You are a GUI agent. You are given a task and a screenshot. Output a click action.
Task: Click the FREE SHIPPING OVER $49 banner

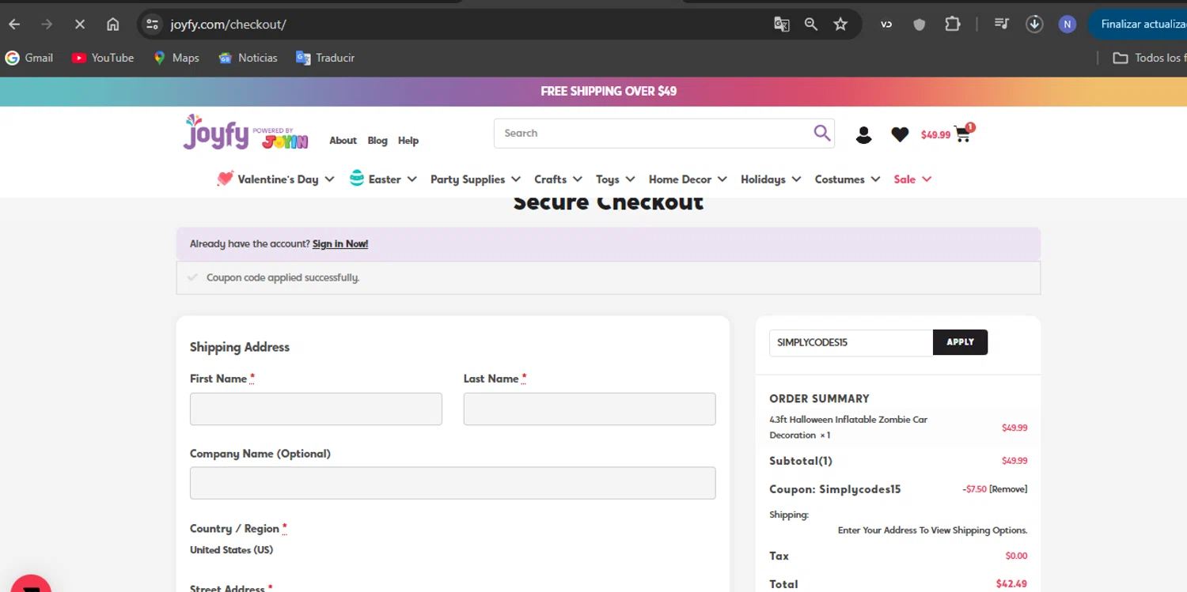(x=609, y=92)
